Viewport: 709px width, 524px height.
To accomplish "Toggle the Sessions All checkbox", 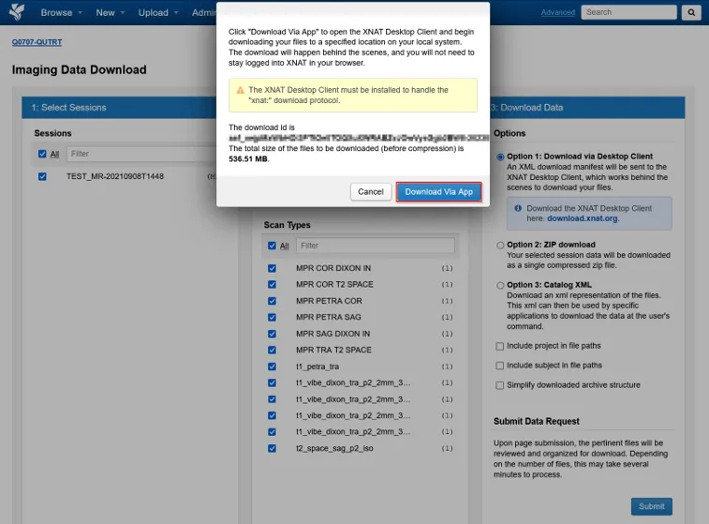I will pyautogui.click(x=42, y=154).
